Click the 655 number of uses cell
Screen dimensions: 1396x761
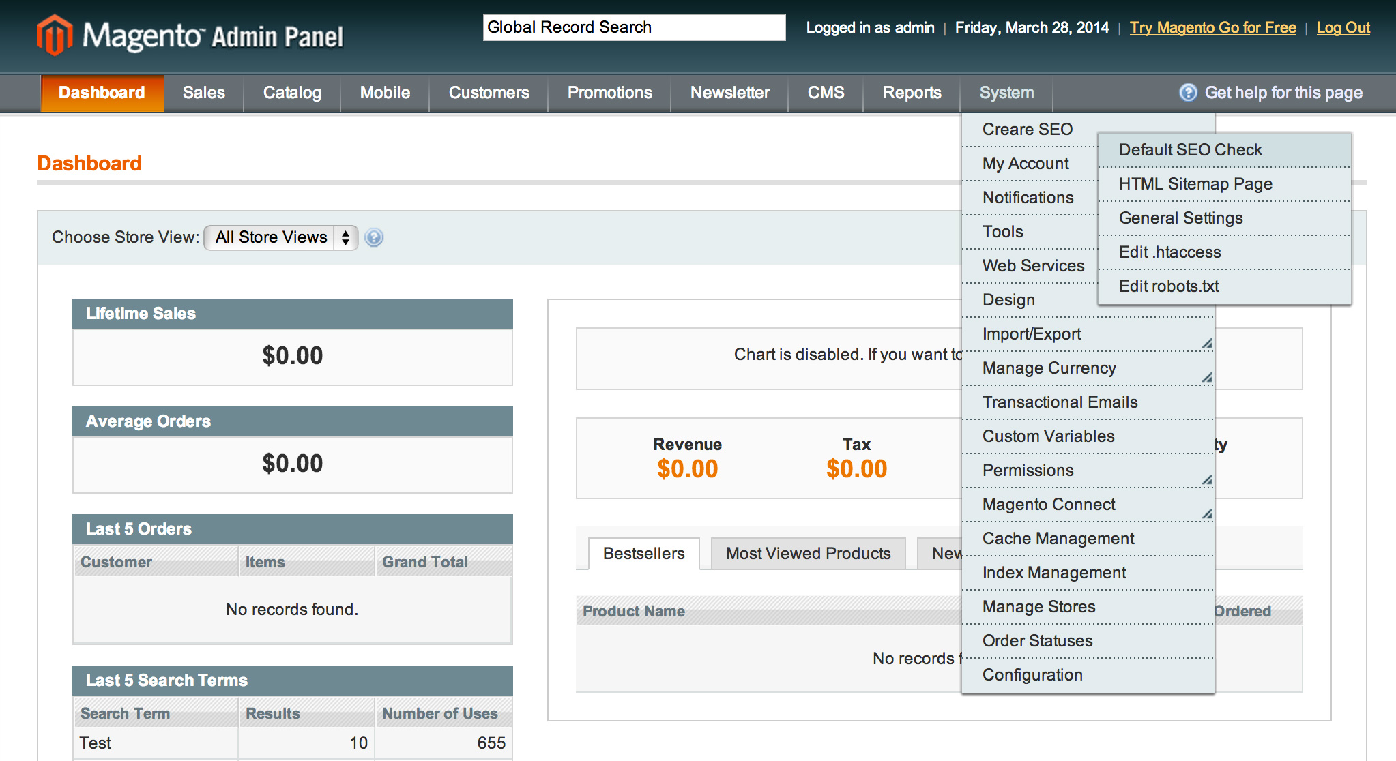point(443,743)
